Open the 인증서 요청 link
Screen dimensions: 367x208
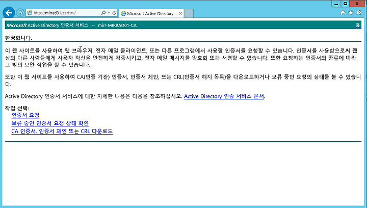click(x=25, y=115)
